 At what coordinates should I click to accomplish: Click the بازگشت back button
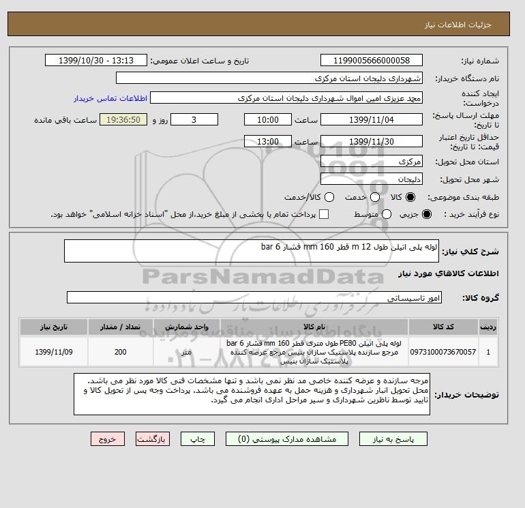click(x=153, y=439)
